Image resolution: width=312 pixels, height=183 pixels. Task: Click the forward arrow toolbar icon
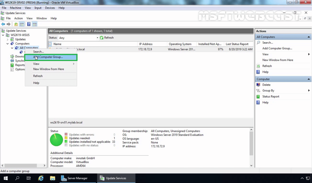tap(9, 24)
